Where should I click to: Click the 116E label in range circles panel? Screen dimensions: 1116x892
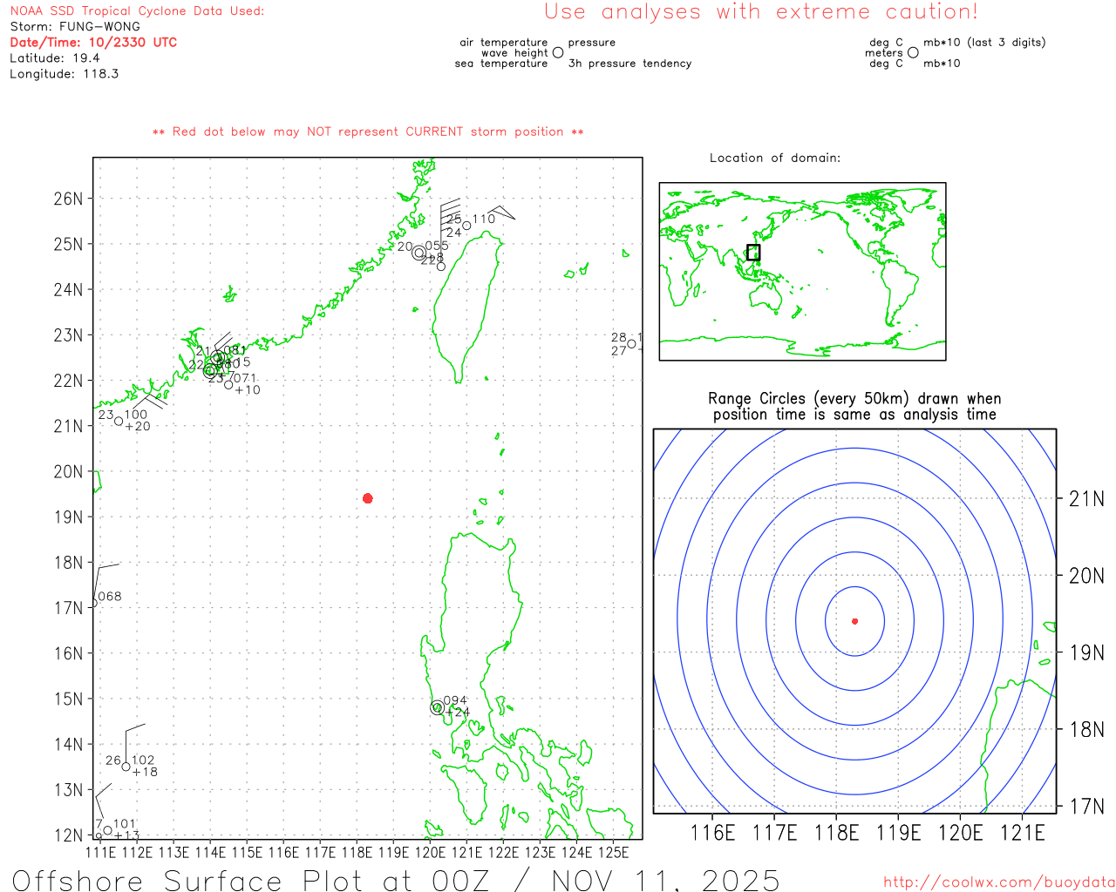712,833
